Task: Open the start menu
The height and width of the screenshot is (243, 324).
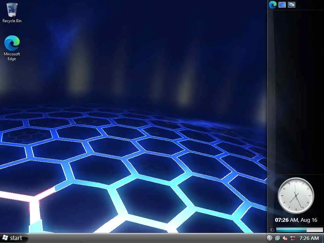Action: click(14, 238)
